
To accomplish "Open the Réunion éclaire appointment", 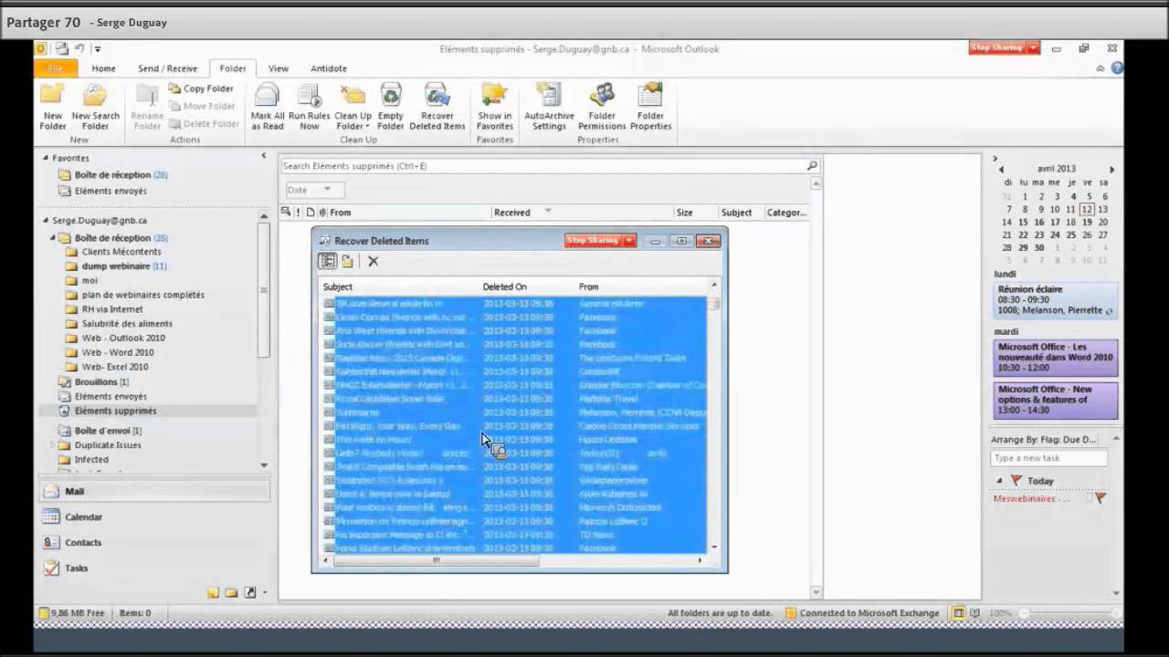I will pyautogui.click(x=1056, y=300).
